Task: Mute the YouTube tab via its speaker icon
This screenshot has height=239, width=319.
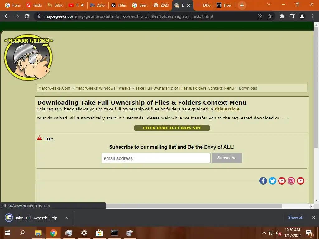Action: 83,5
